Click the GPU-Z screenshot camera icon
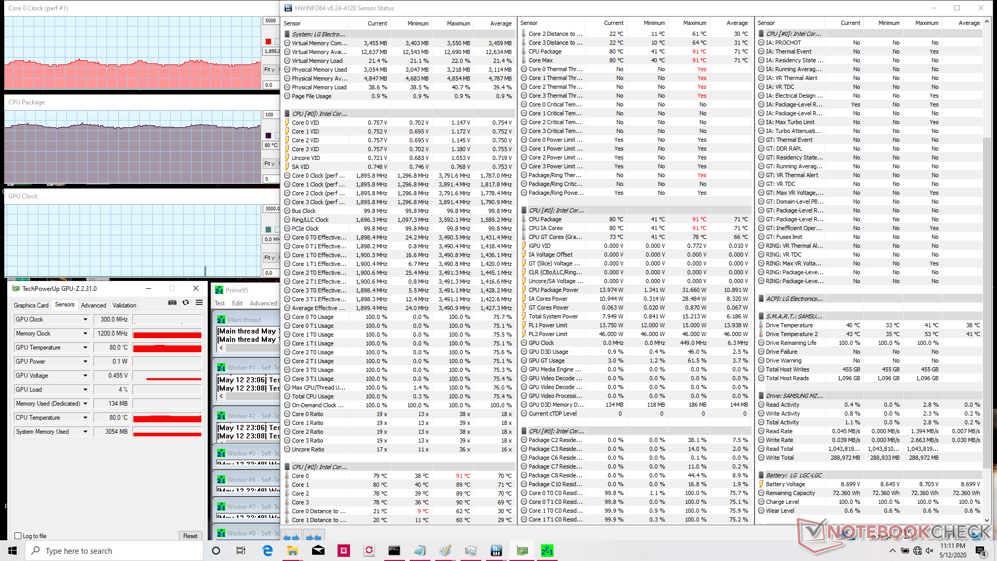This screenshot has width=997, height=561. click(x=172, y=303)
